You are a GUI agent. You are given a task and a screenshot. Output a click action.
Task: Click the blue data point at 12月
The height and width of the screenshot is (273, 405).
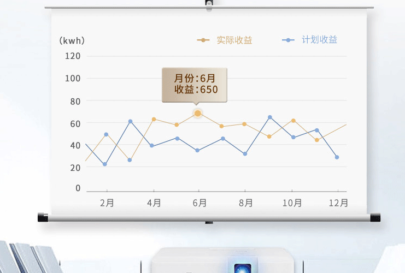(x=337, y=157)
